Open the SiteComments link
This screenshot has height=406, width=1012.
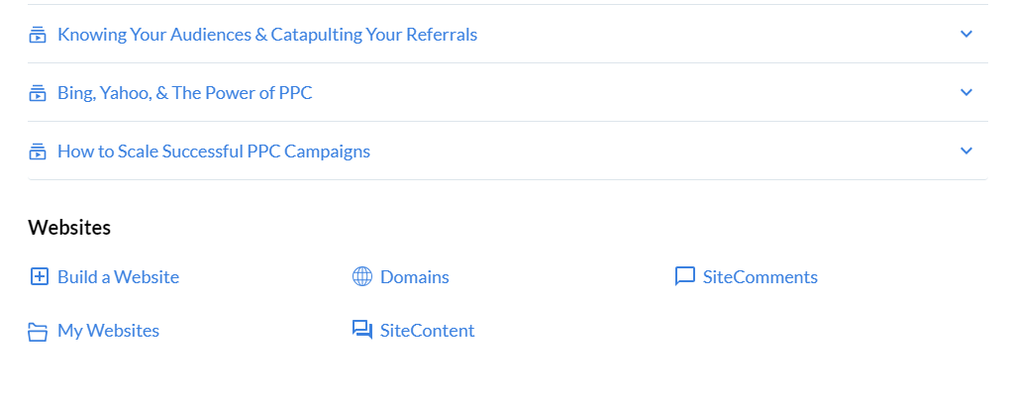tap(759, 277)
